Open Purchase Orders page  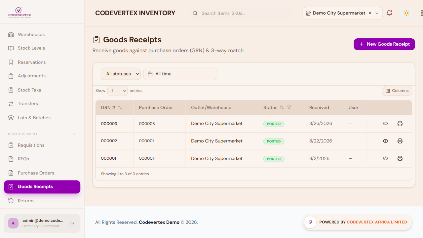click(x=42, y=173)
